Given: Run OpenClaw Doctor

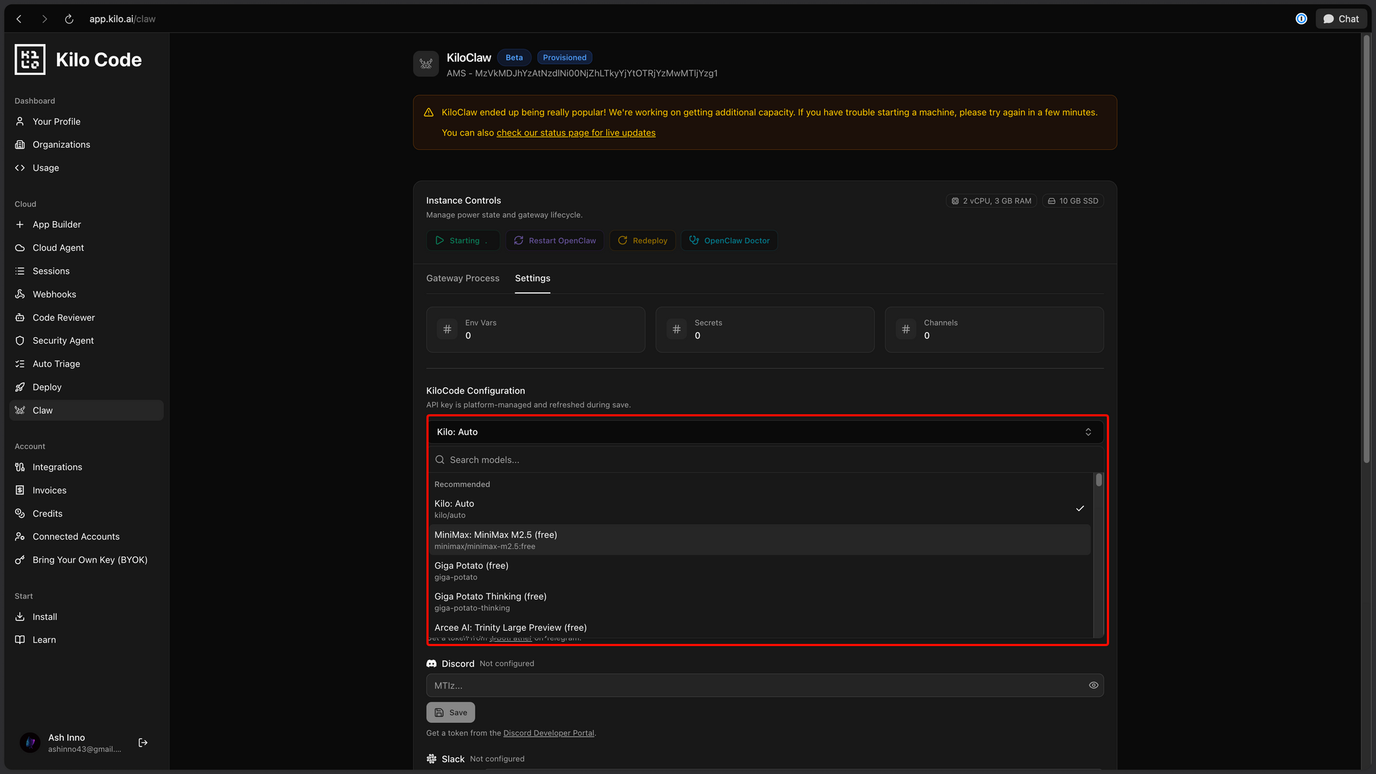Looking at the screenshot, I should pyautogui.click(x=729, y=241).
